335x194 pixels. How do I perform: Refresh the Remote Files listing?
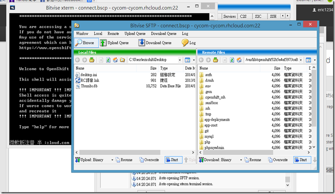232,60
